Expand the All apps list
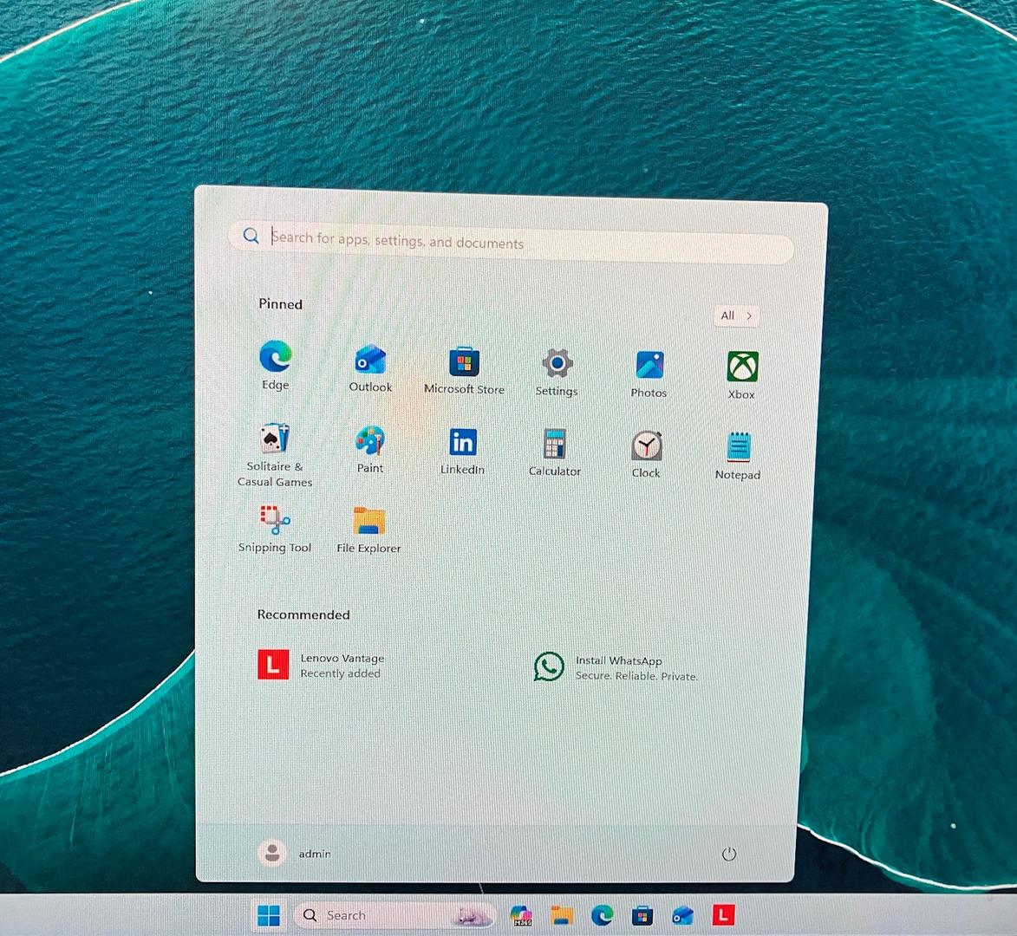Screen dimensions: 1017x936 click(x=736, y=315)
